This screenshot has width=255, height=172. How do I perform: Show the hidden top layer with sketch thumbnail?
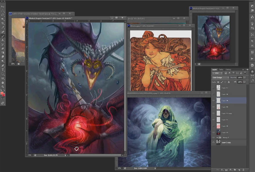click(x=214, y=88)
